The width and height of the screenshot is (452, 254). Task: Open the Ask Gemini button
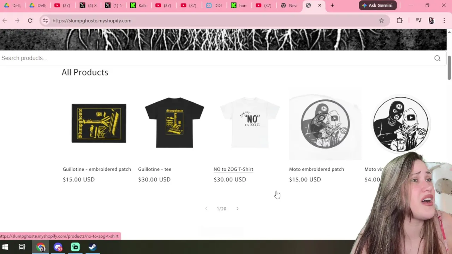coord(377,5)
